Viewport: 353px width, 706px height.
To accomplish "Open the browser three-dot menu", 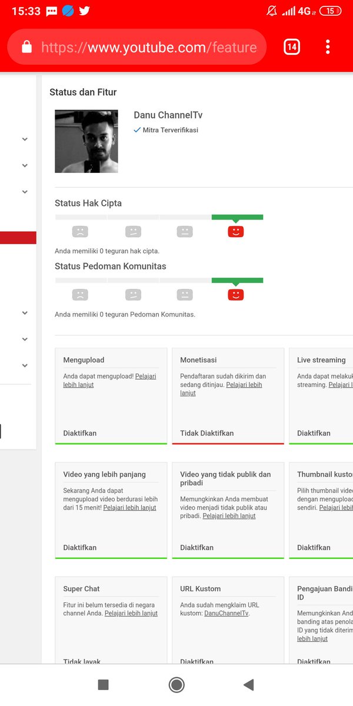I will [328, 47].
